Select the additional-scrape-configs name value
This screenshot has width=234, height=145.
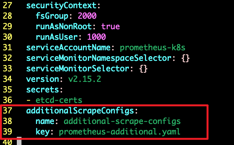[122, 122]
